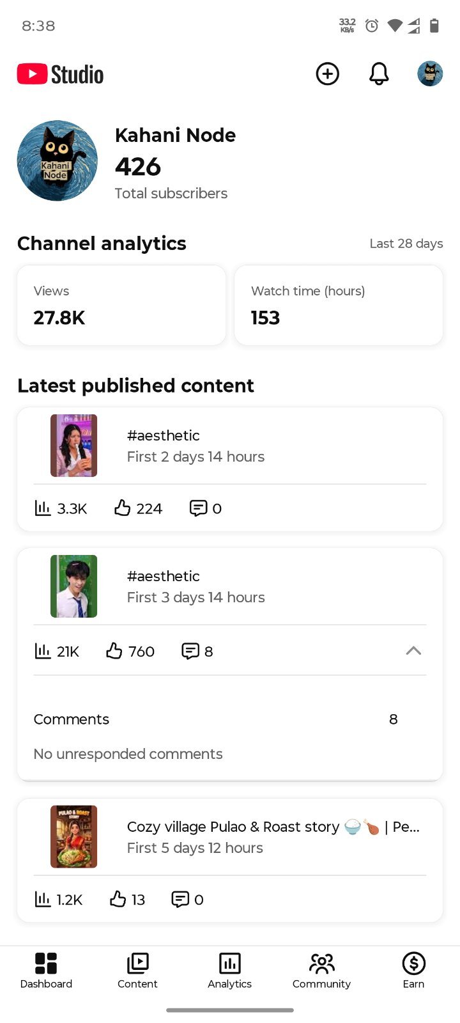Collapse the expanded second video card
This screenshot has width=460, height=1023.
click(x=413, y=651)
